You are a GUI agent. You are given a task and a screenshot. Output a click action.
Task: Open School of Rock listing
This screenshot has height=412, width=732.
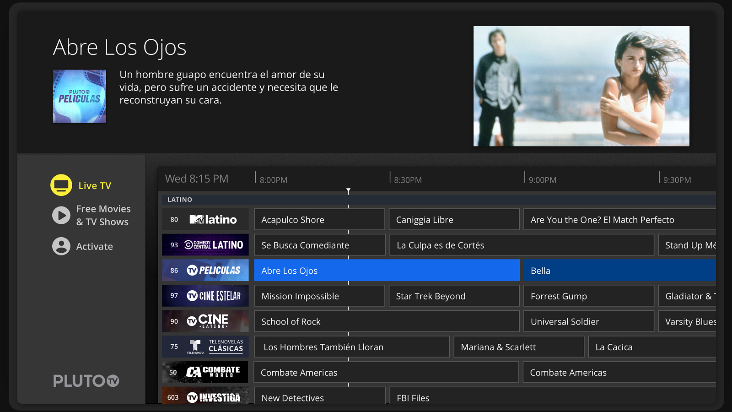point(387,321)
